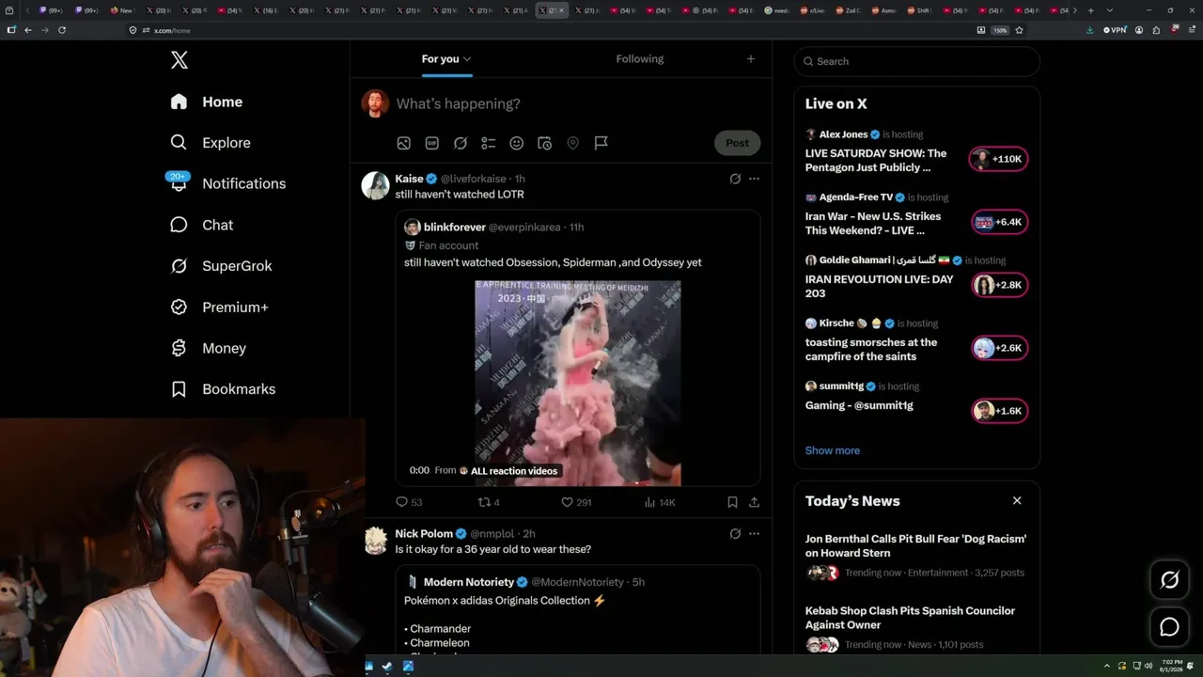Ask Grok about Kaise's post
The width and height of the screenshot is (1203, 677).
(735, 179)
